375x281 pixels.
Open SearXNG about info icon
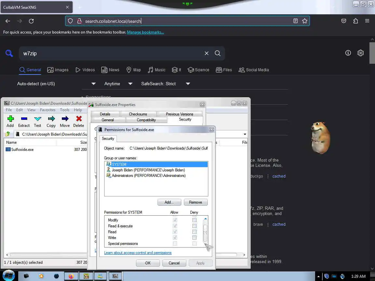[x=348, y=53]
